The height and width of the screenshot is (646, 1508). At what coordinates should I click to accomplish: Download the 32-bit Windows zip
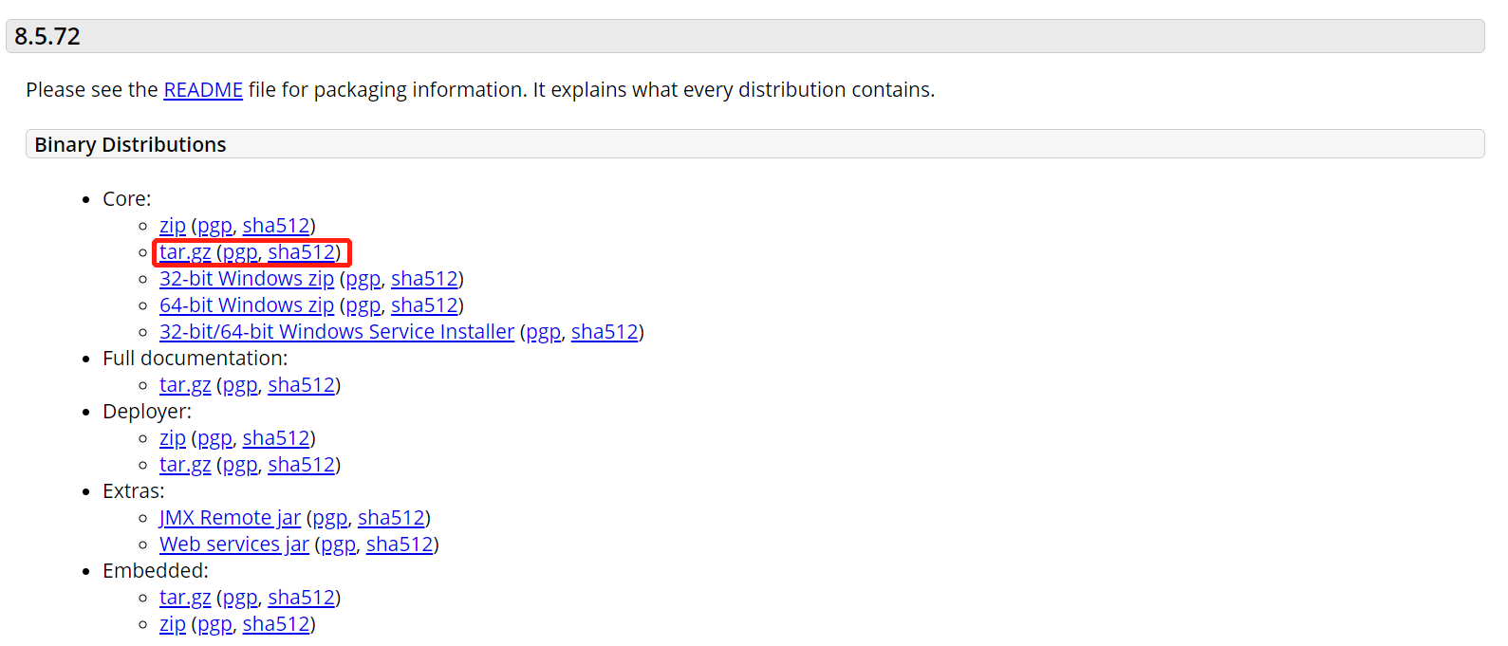tap(247, 279)
